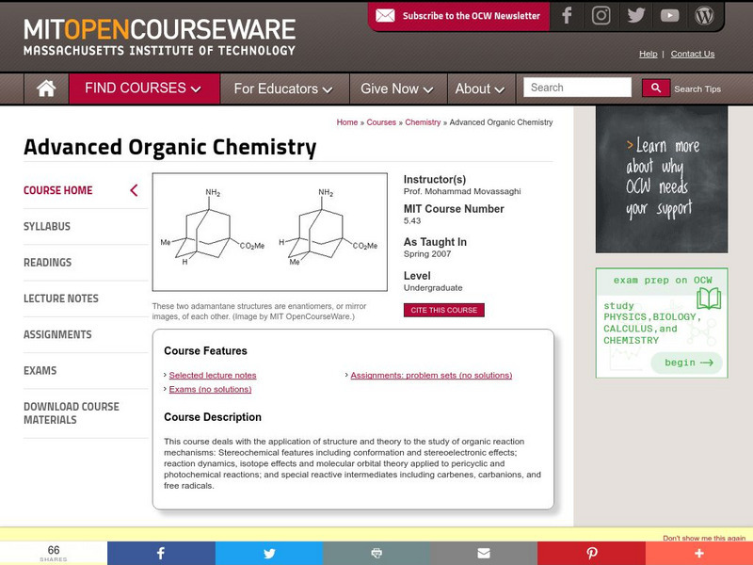
Task: Open the Contact Us link
Action: point(693,54)
